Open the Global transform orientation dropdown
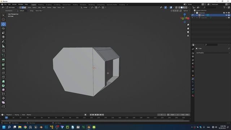 click(85, 7)
